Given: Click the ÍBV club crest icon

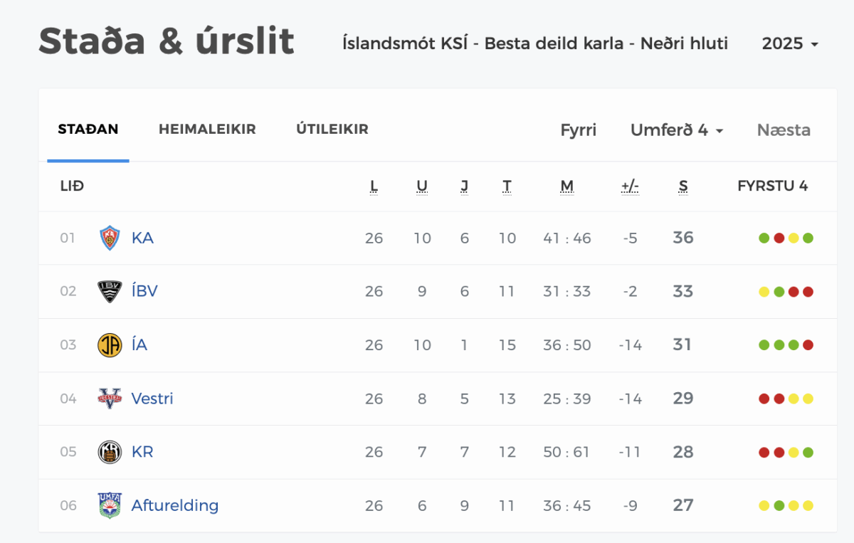Looking at the screenshot, I should [x=110, y=291].
